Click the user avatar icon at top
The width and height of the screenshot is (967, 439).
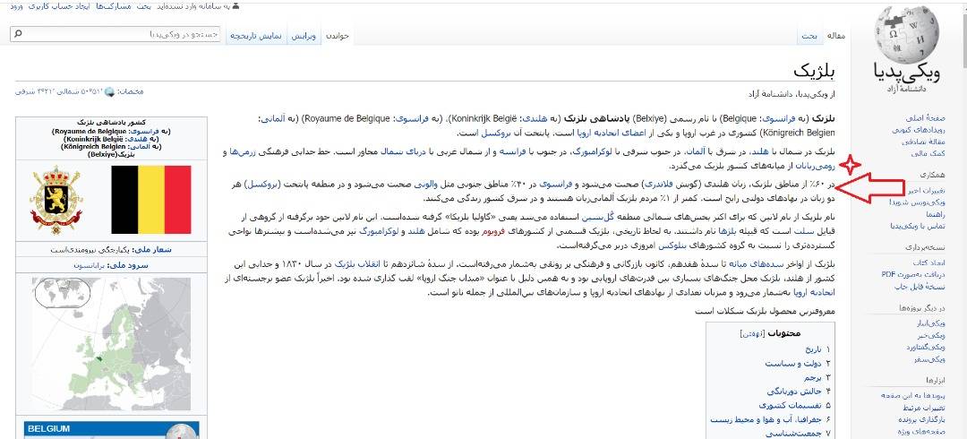point(235,5)
